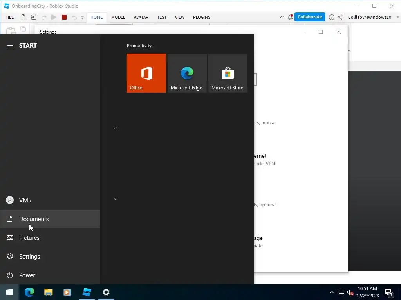Click the share icon beside help
The image size is (401, 300).
pos(340,17)
